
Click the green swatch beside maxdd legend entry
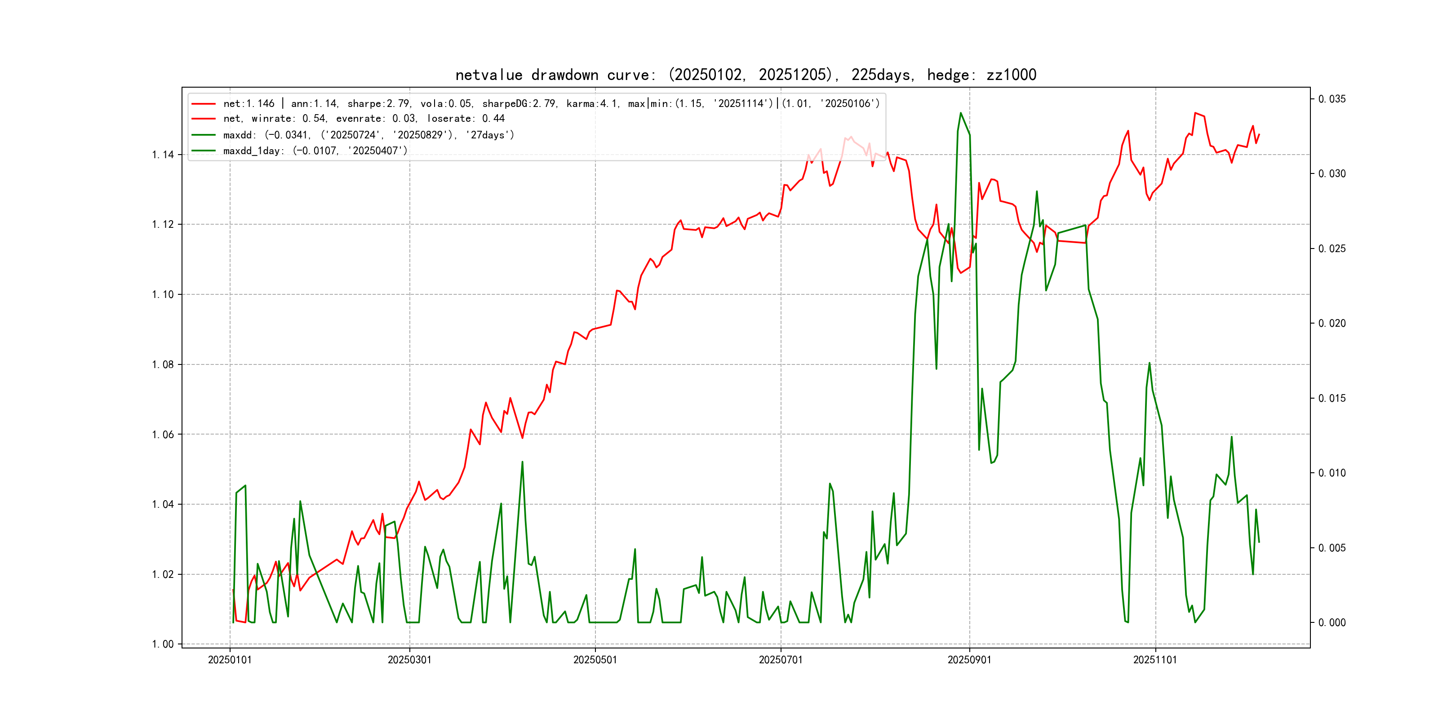click(204, 135)
